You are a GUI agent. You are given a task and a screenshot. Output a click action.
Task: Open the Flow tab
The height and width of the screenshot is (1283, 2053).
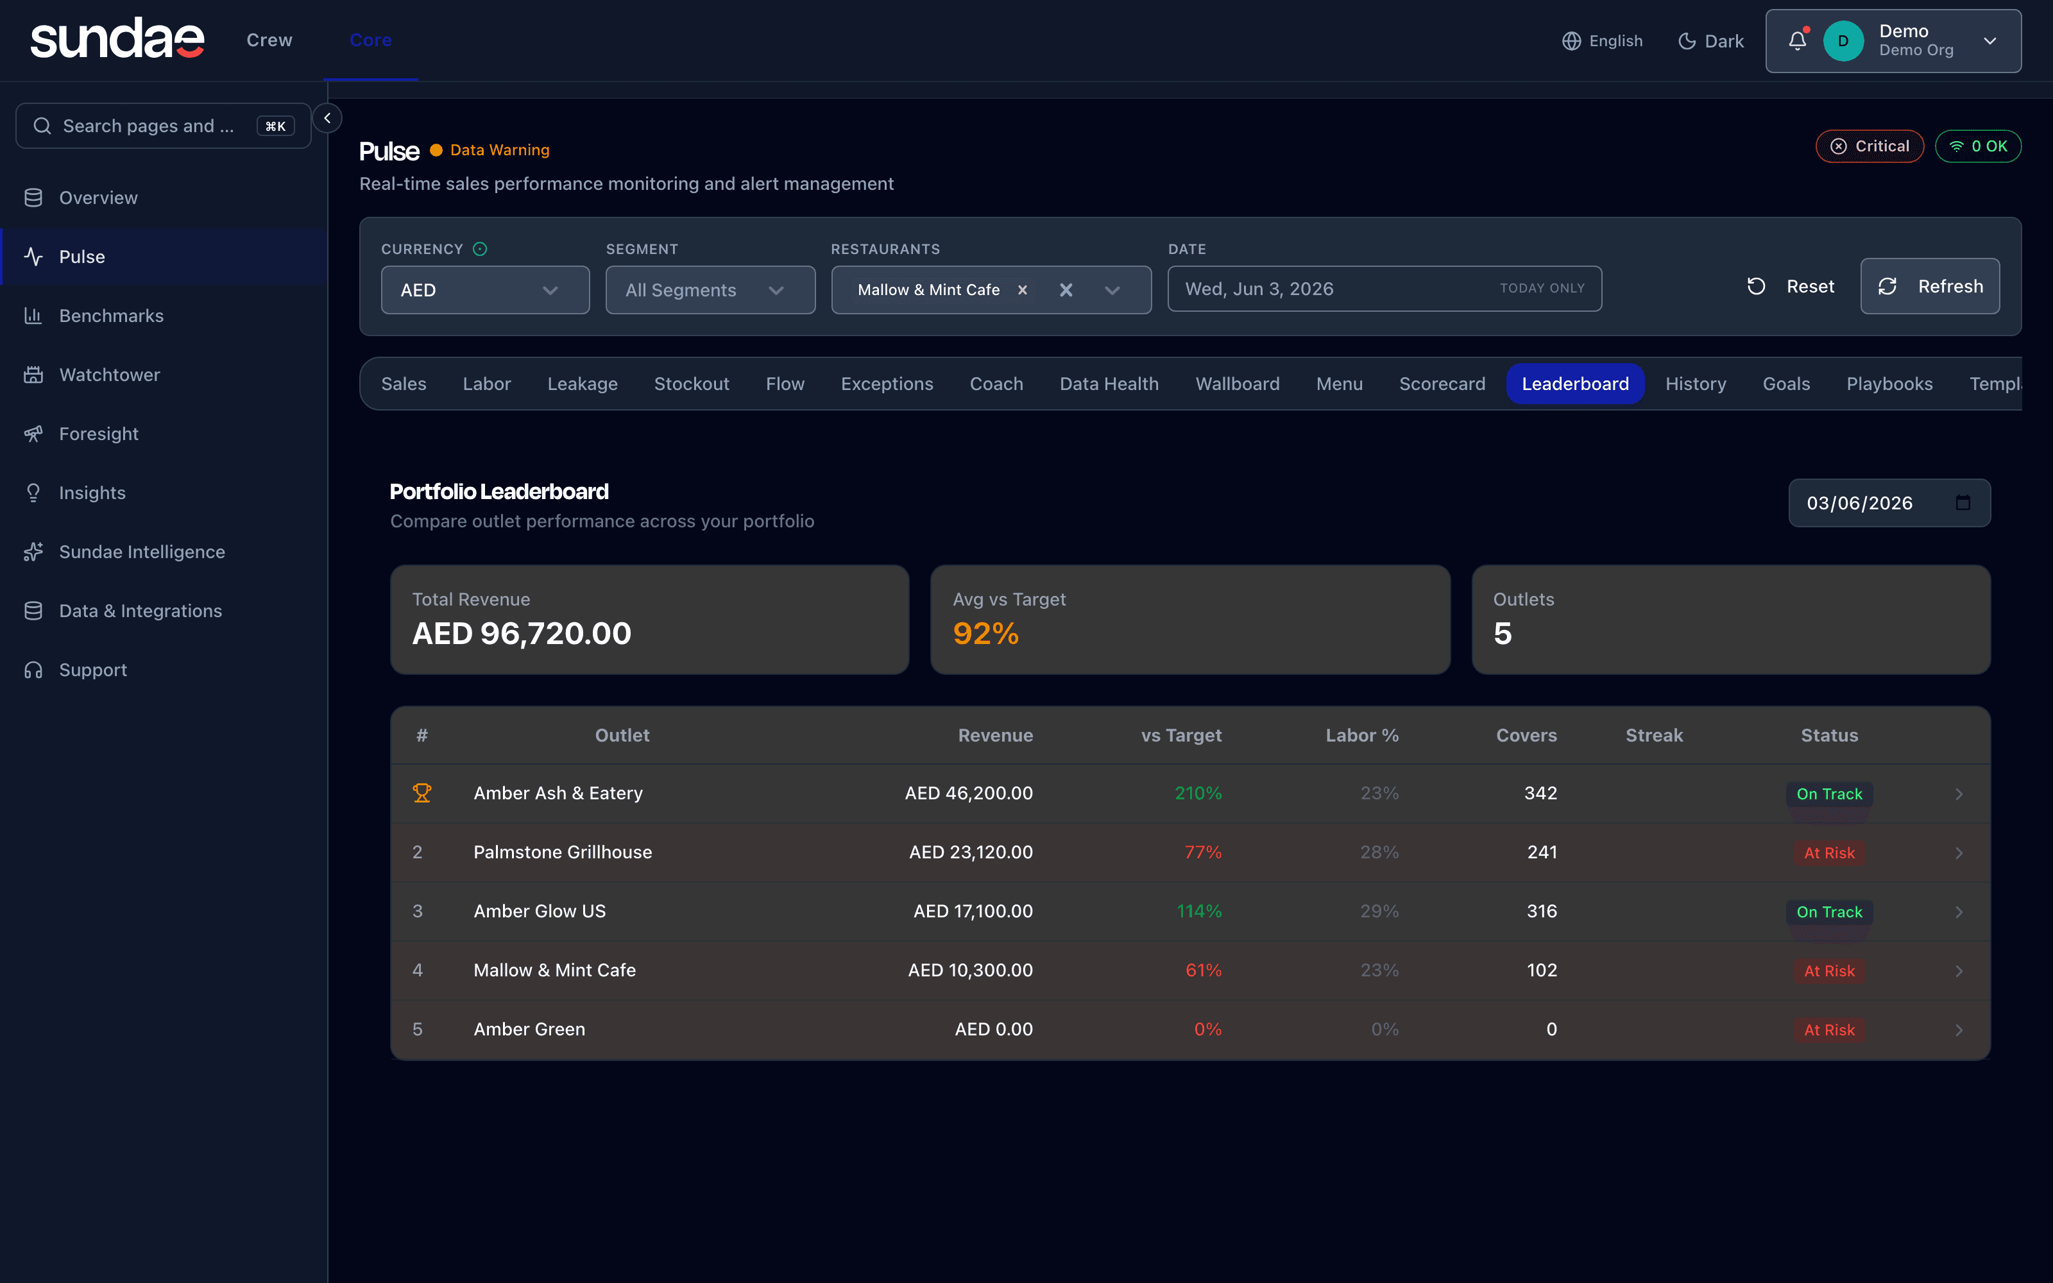pos(785,384)
